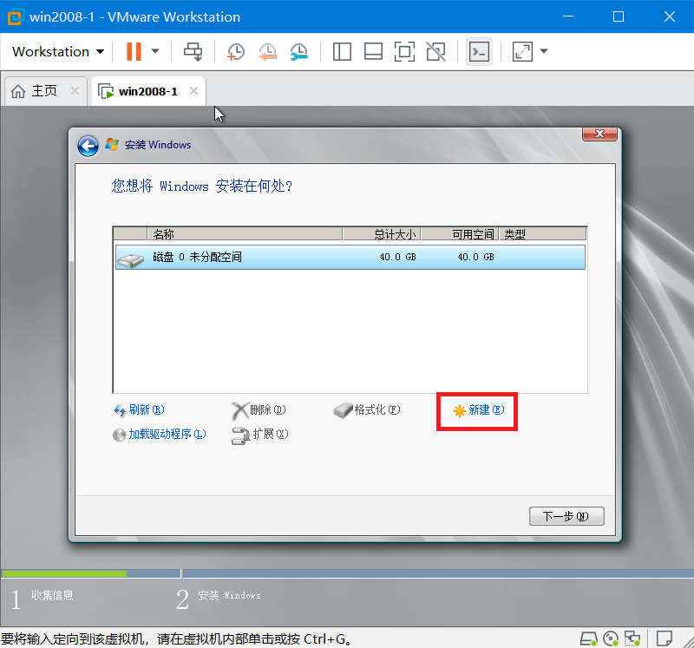Viewport: 694px width, 648px height.
Task: Take a snapshot of the VM
Action: pos(235,51)
